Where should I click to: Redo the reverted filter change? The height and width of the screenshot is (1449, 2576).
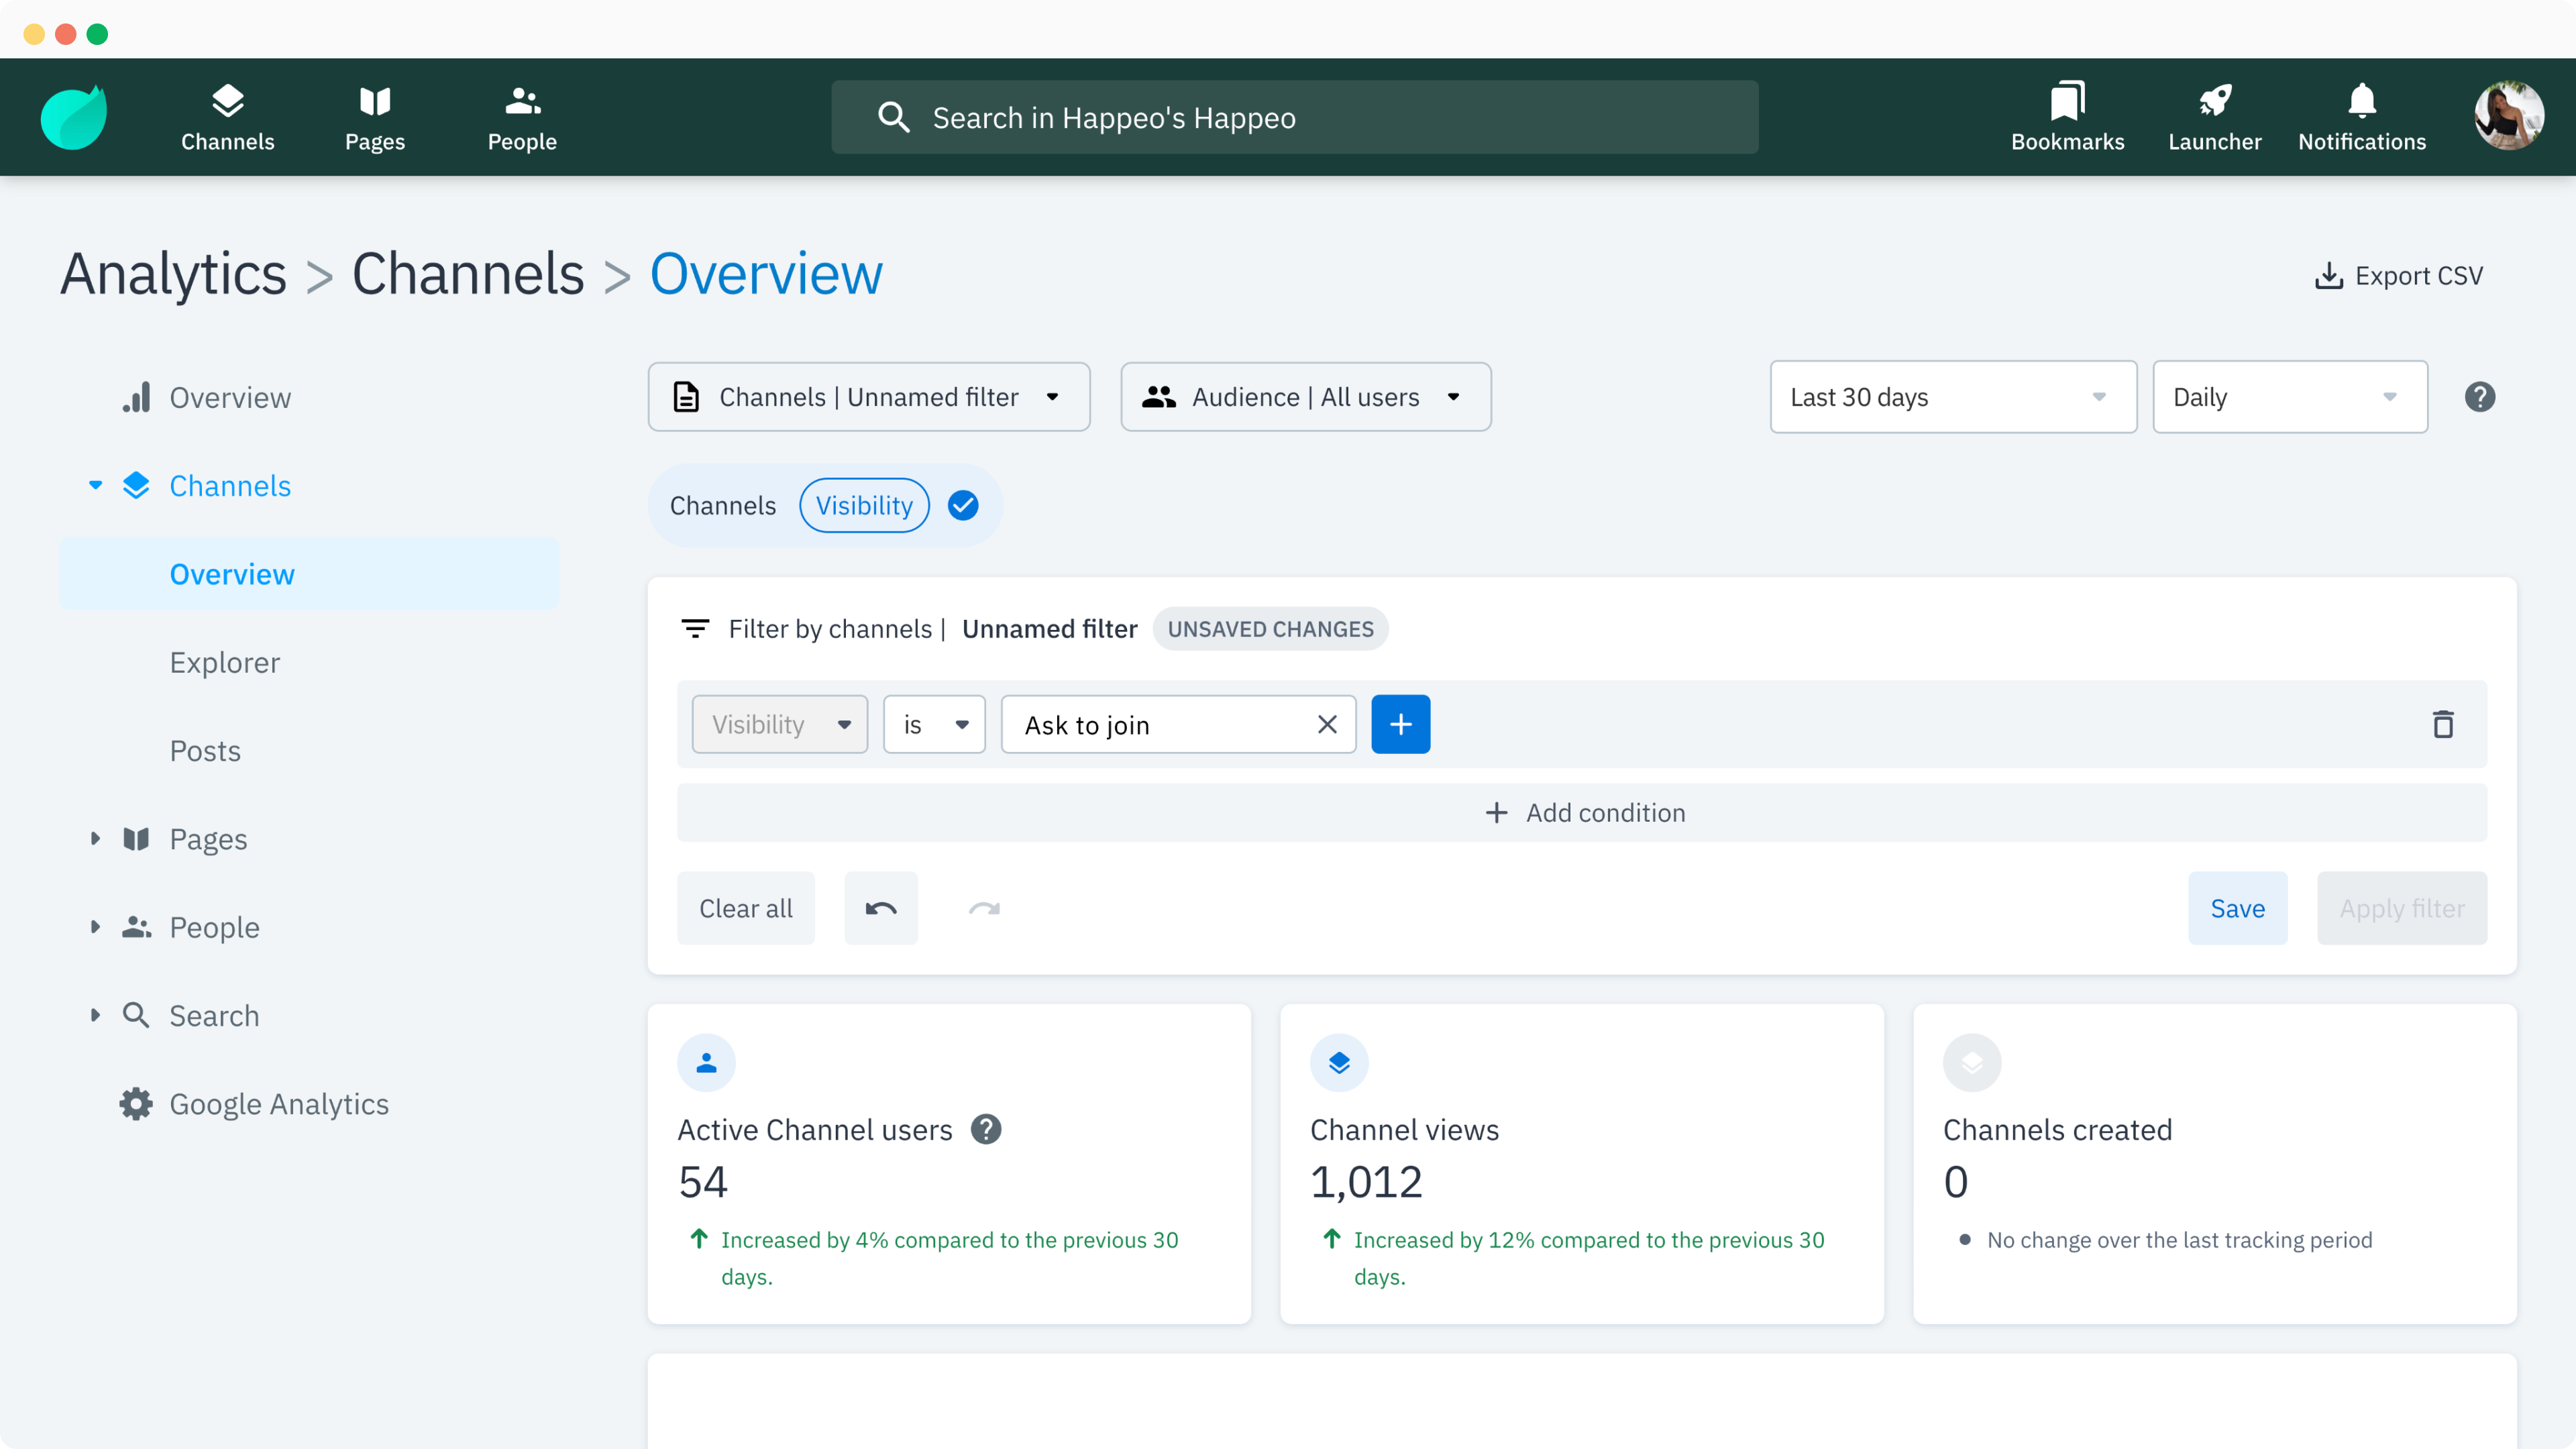coord(984,908)
